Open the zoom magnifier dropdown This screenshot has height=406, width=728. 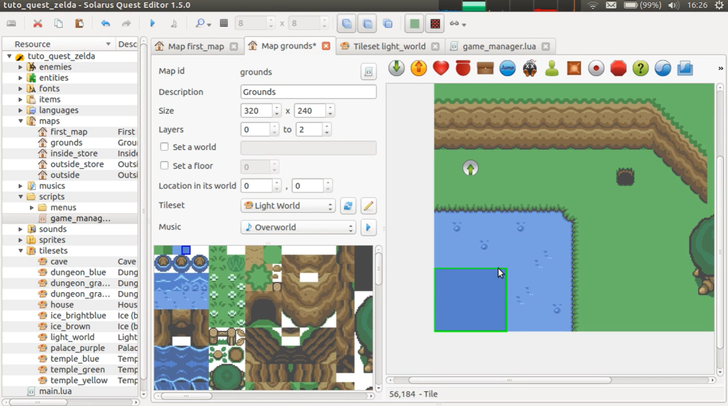point(203,23)
